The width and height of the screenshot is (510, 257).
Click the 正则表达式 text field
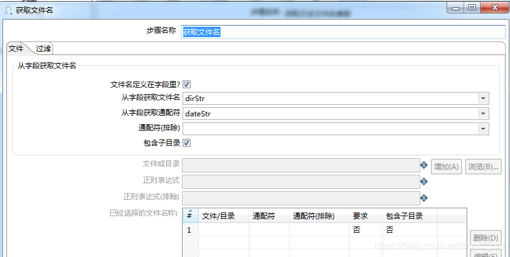click(x=301, y=181)
